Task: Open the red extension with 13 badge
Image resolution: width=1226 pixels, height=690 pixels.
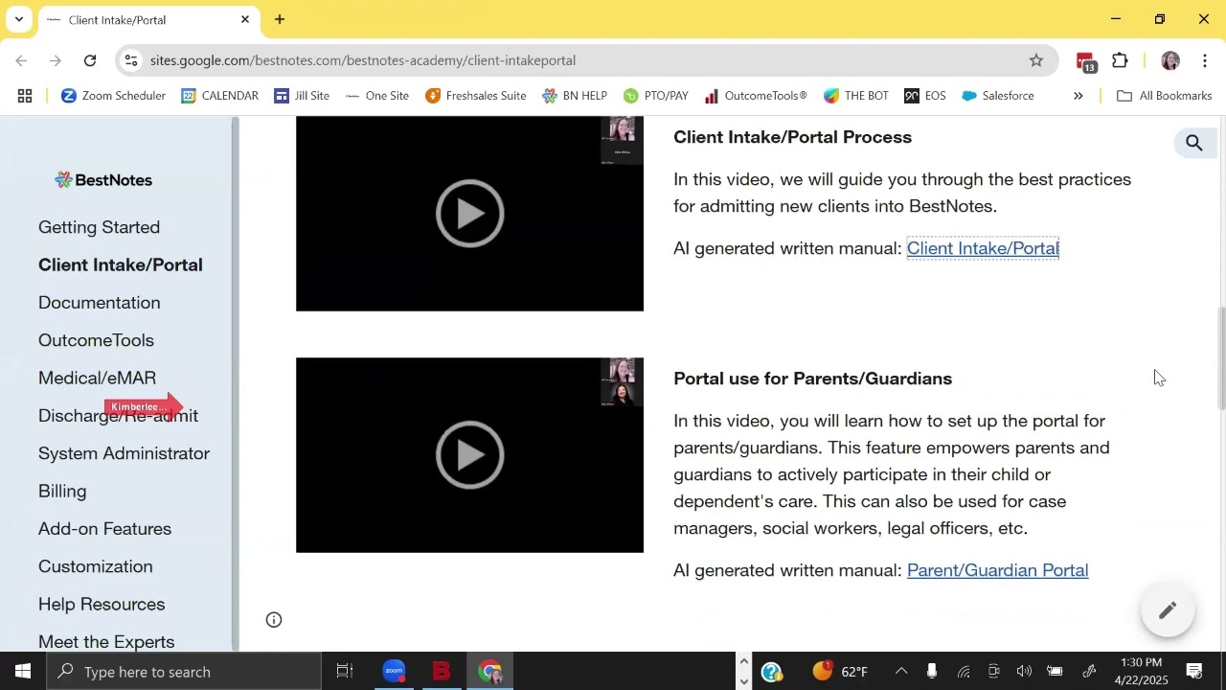Action: [1086, 62]
